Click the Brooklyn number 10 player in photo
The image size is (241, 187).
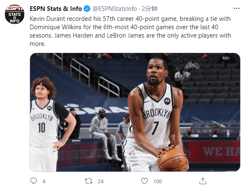(x=49, y=124)
